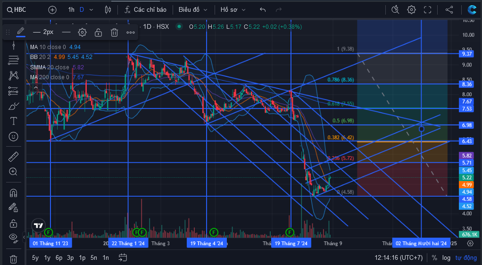This screenshot has width=482, height=265.
Task: Toggle hide all drawings eye icon
Action: tap(13, 237)
